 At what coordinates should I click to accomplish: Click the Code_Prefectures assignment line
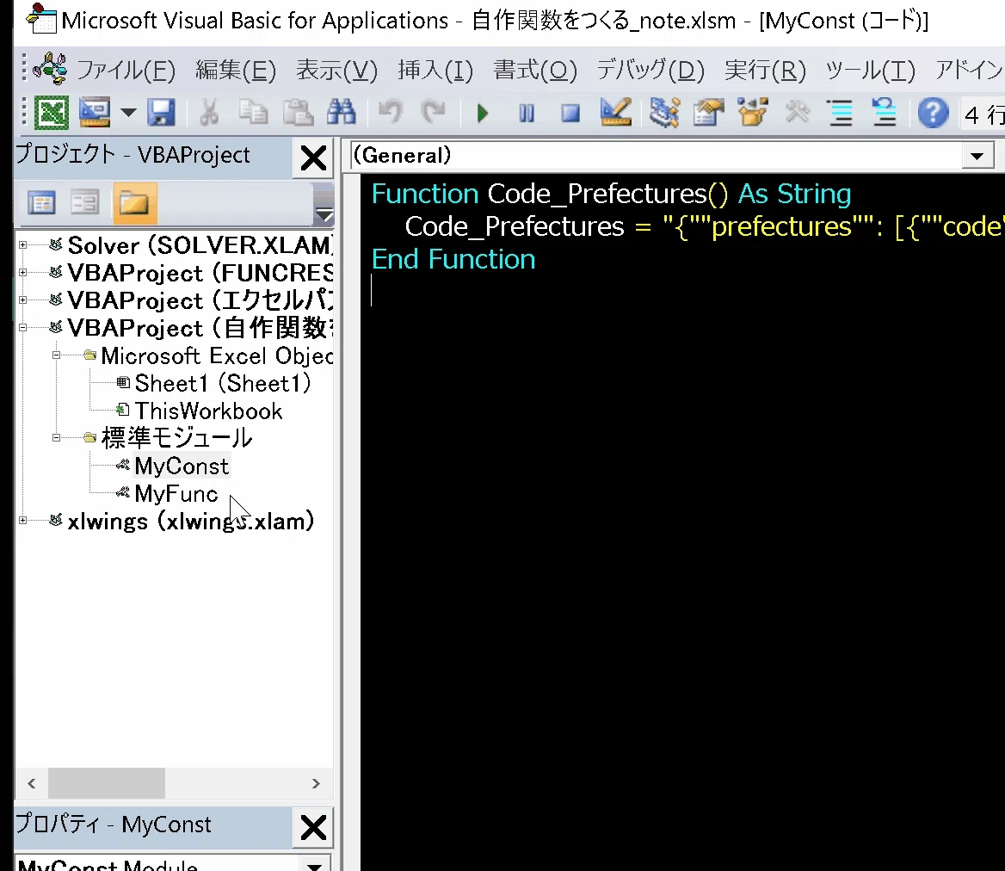pos(705,226)
